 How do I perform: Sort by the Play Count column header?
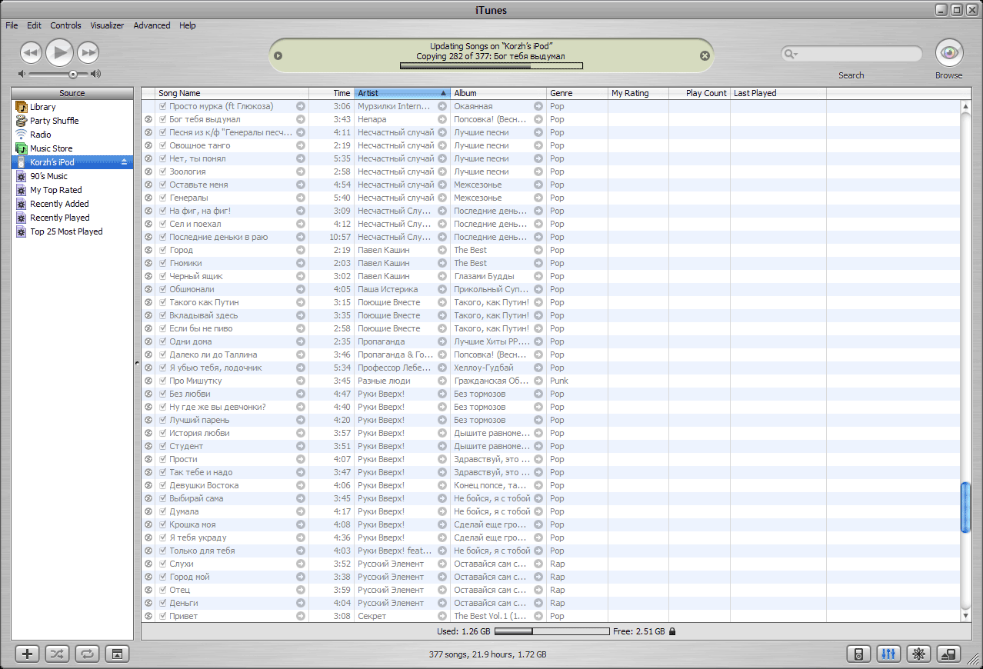(699, 93)
